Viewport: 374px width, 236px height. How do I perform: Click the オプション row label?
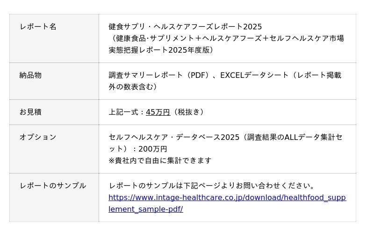38,137
